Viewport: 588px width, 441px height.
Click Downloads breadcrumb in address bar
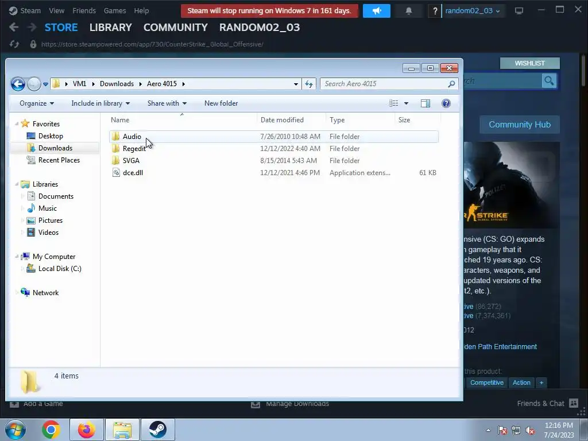pyautogui.click(x=117, y=84)
